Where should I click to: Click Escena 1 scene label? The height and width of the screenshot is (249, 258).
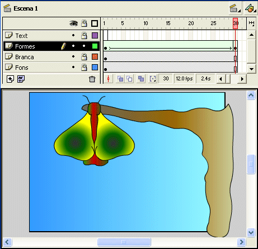coord(26,8)
